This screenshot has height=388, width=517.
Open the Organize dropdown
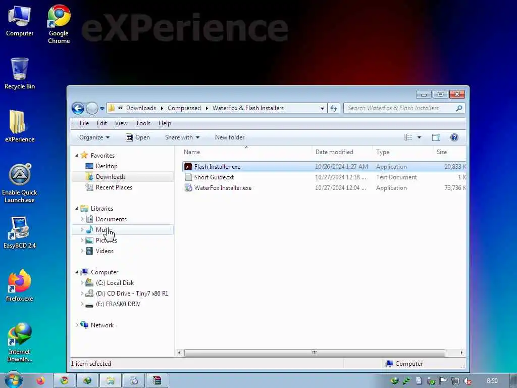(x=94, y=137)
